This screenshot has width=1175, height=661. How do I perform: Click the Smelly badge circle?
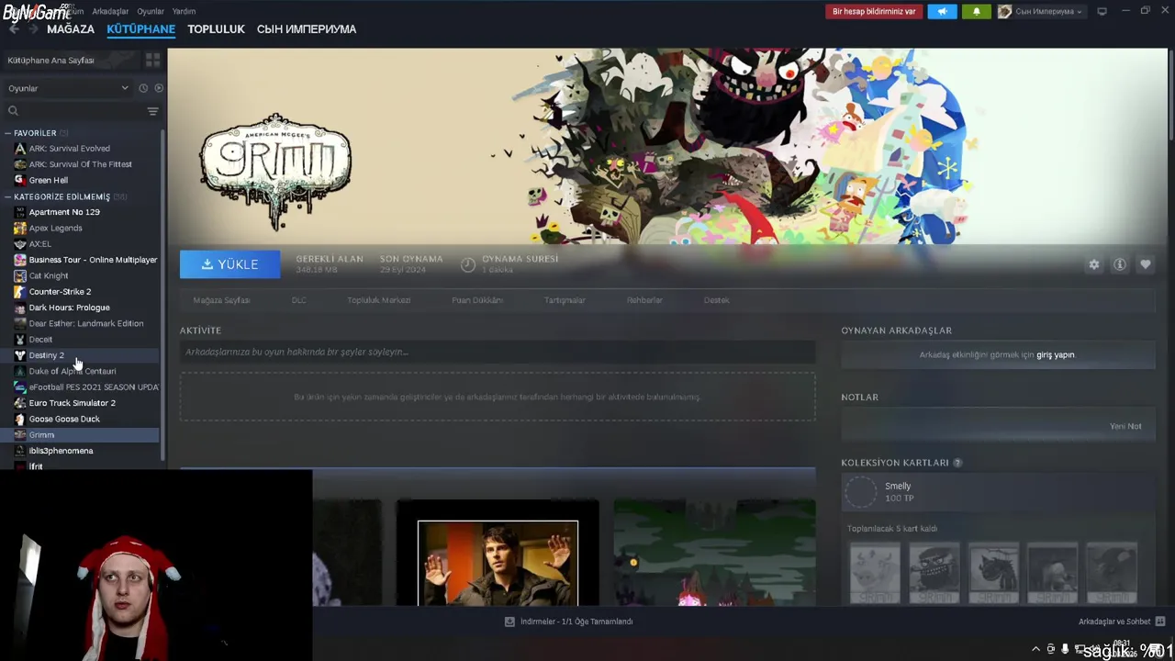(x=861, y=492)
